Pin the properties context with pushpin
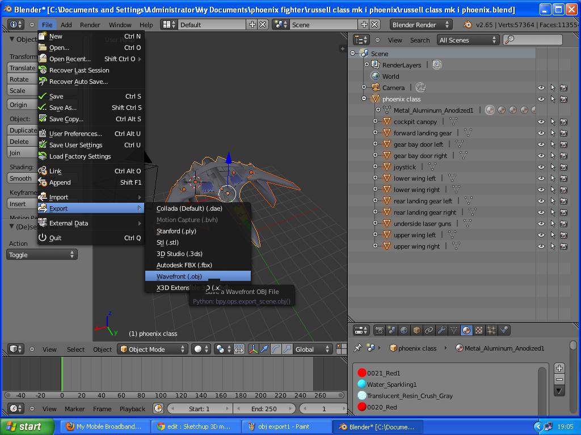Image resolution: width=581 pixels, height=435 pixels. tap(357, 348)
